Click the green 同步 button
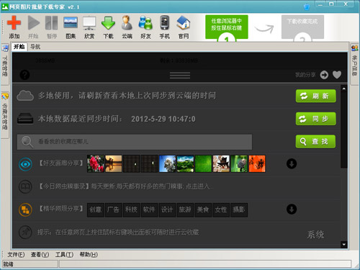 point(316,119)
